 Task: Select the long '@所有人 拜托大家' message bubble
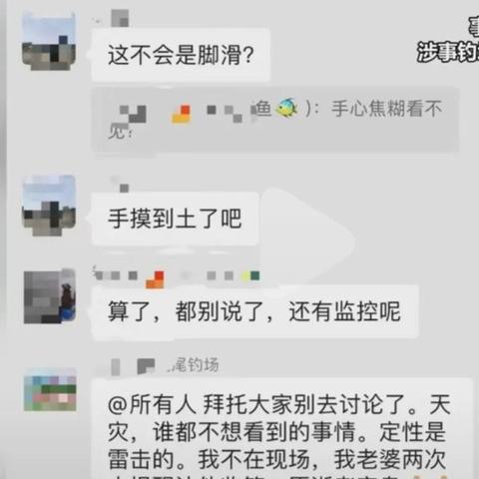(x=281, y=429)
